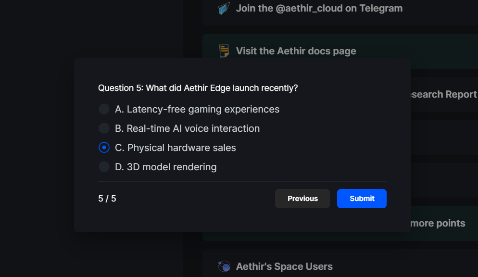The height and width of the screenshot is (277, 478).
Task: Select radio button for option B
Action: point(104,128)
